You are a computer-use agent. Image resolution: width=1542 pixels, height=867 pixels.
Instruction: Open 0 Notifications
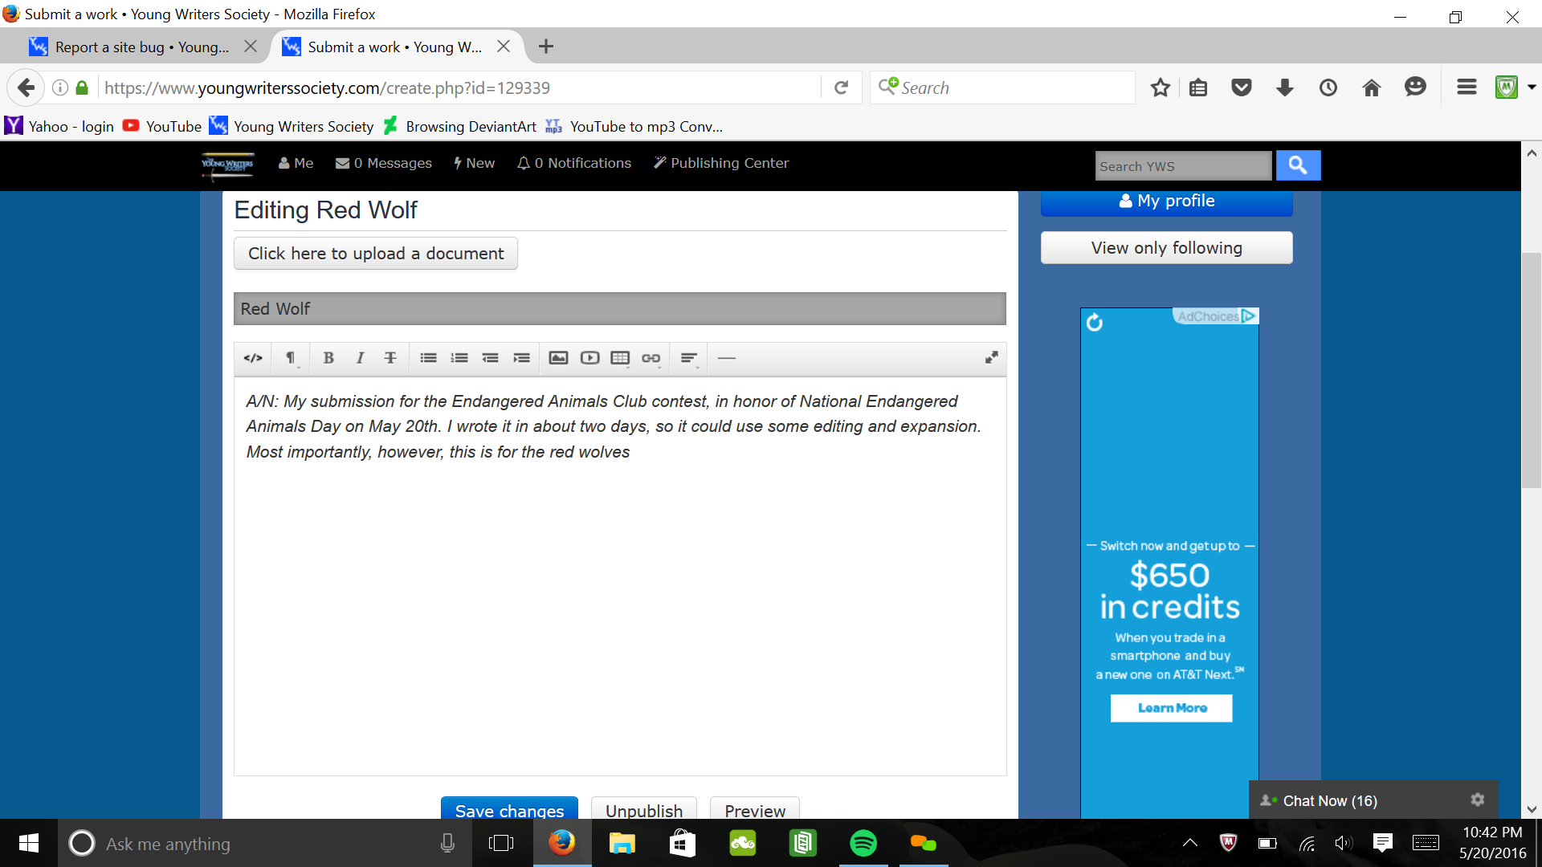pos(574,163)
